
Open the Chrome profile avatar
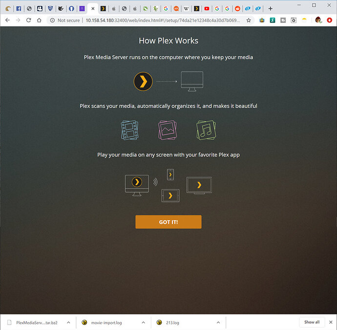(318, 20)
